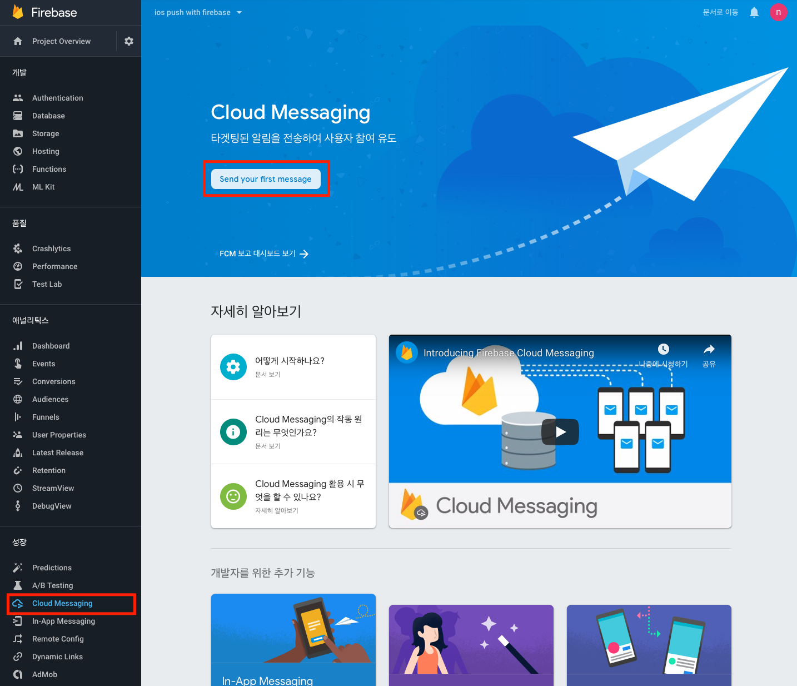Select Cloud Messaging in sidebar
The height and width of the screenshot is (686, 797).
pos(71,603)
